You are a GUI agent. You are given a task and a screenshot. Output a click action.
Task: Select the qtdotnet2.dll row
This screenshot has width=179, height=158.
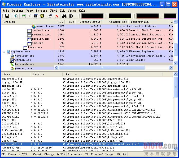[x=82, y=144]
